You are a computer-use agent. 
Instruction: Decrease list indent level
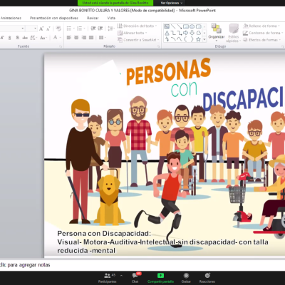[93, 28]
